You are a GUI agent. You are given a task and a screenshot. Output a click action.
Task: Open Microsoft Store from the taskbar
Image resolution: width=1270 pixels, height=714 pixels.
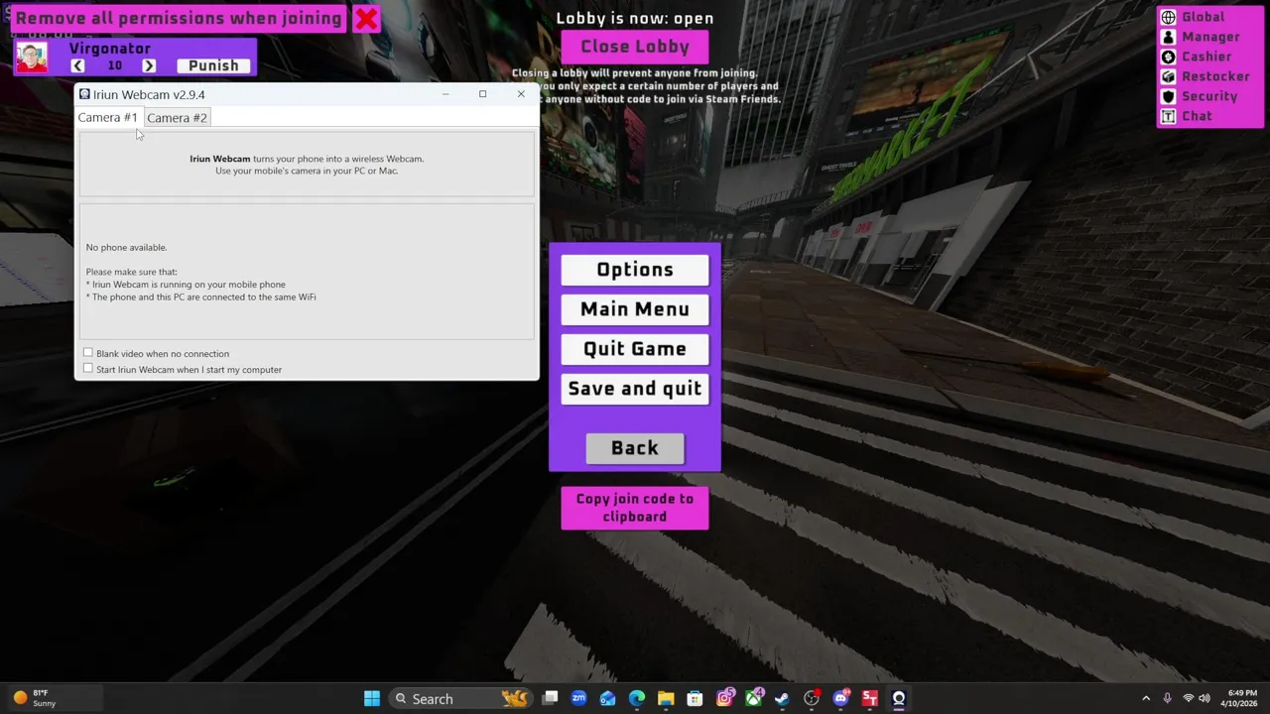point(695,698)
